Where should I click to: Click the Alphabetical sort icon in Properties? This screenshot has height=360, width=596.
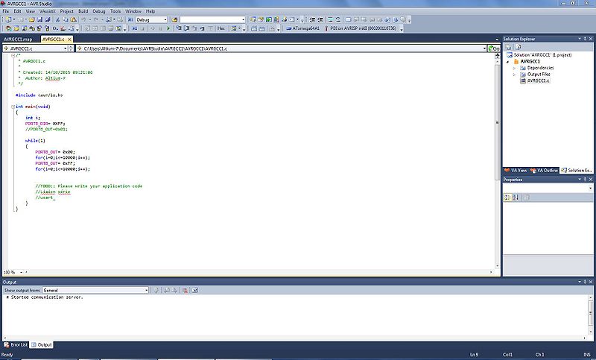tap(516, 197)
